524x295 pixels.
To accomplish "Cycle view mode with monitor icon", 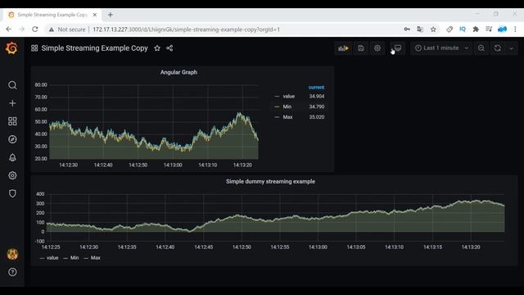I will 398,48.
